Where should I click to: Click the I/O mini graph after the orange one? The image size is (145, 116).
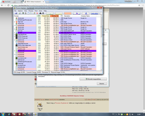pyautogui.click(x=77, y=13)
